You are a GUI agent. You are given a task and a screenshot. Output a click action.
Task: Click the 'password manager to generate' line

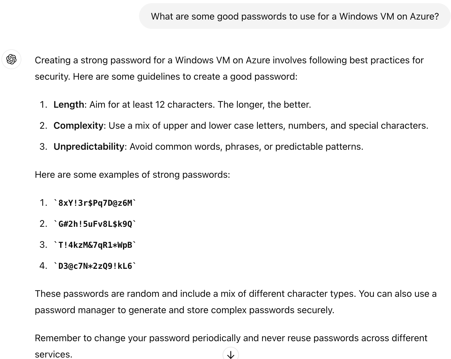pyautogui.click(x=184, y=310)
